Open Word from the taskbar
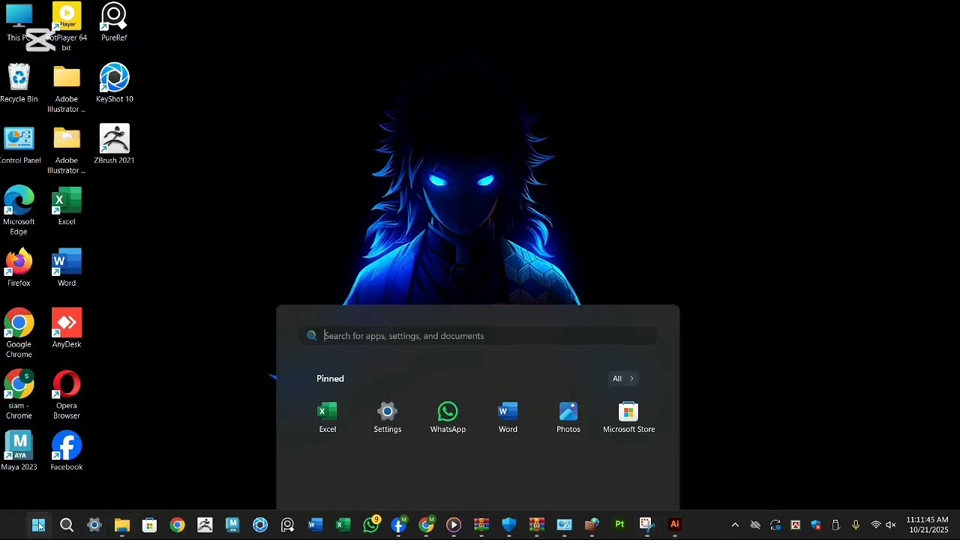The height and width of the screenshot is (540, 960). (x=315, y=525)
